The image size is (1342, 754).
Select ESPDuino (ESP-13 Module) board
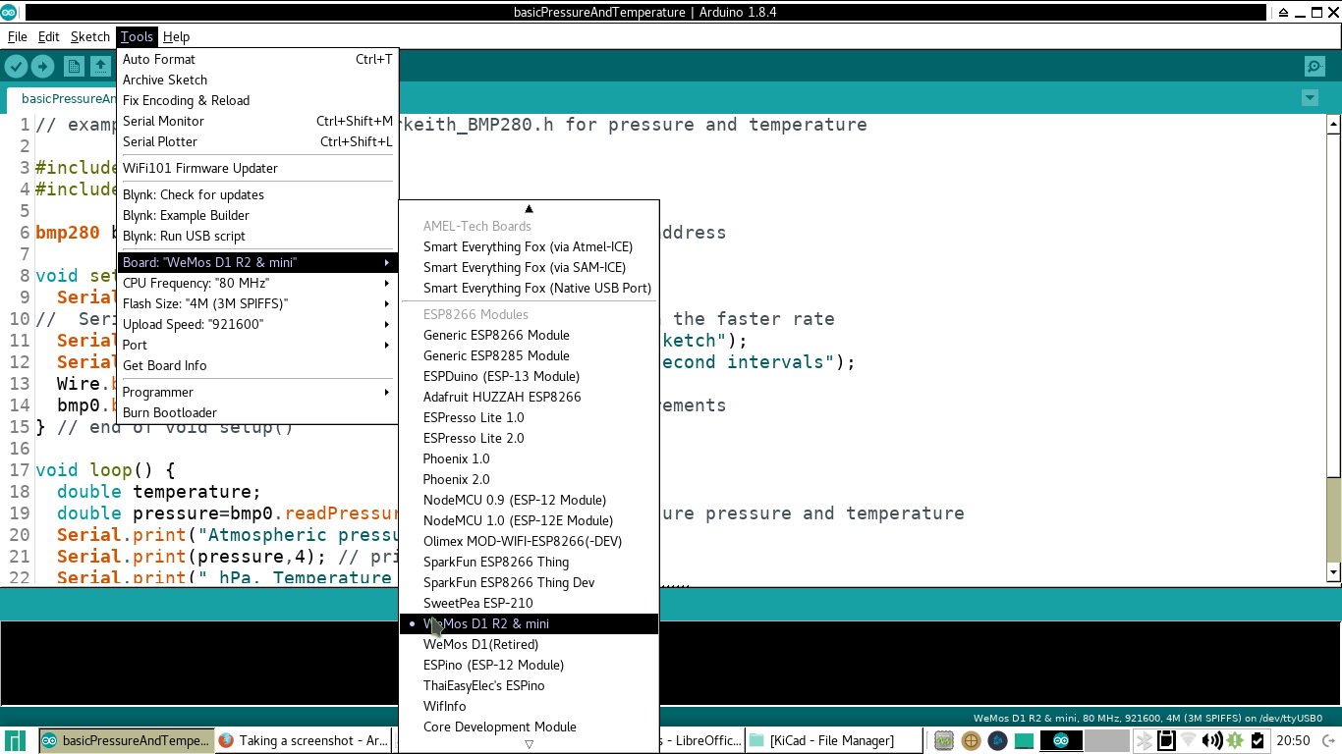coord(529,376)
